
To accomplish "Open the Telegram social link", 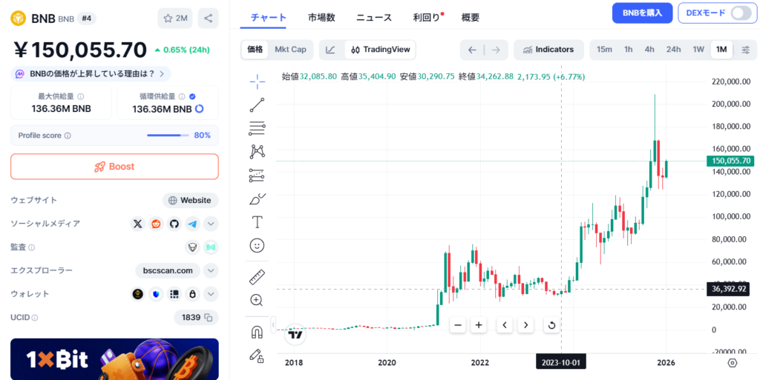I will (x=192, y=224).
